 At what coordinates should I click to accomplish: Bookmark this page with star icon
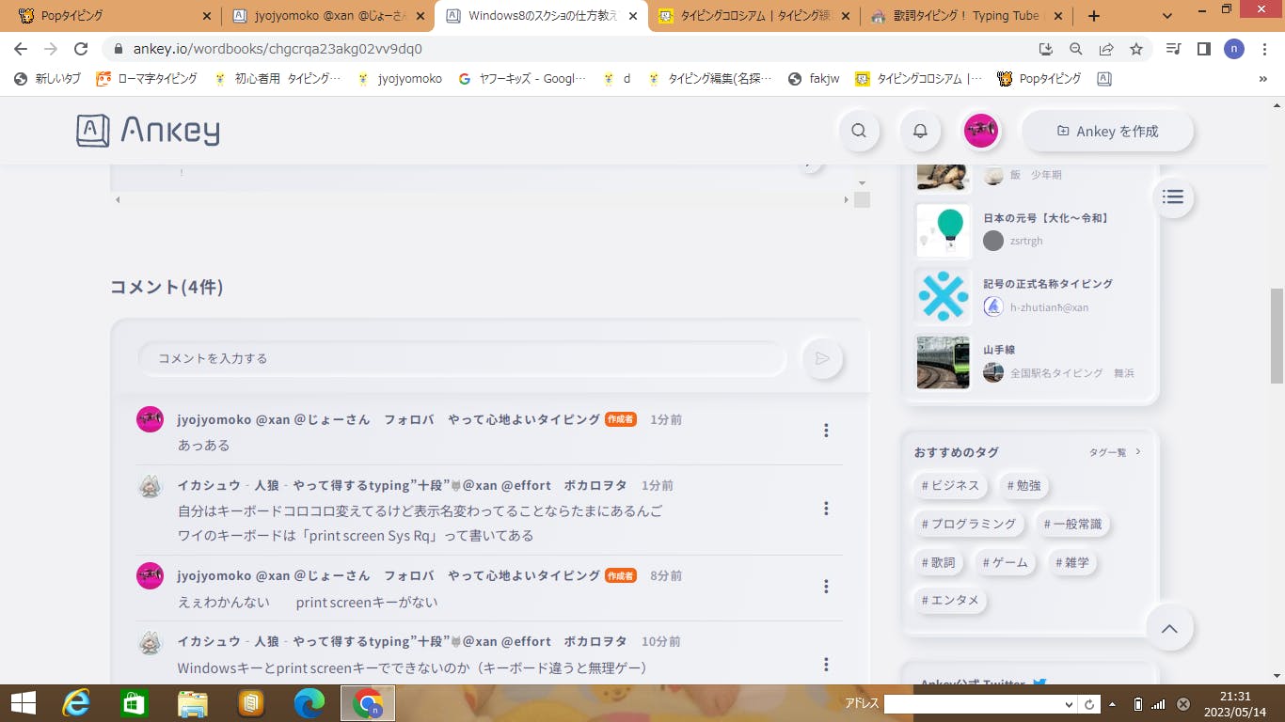click(x=1136, y=49)
